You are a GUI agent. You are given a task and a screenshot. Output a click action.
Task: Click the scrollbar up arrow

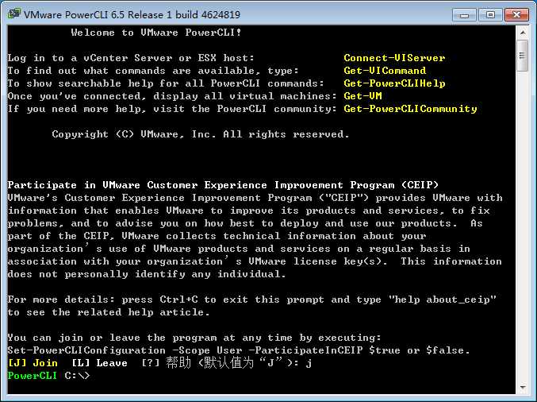coord(523,33)
